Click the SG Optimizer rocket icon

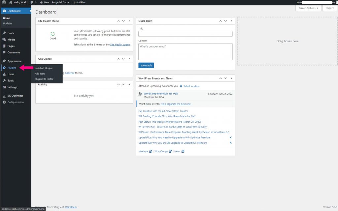pyautogui.click(x=4, y=96)
